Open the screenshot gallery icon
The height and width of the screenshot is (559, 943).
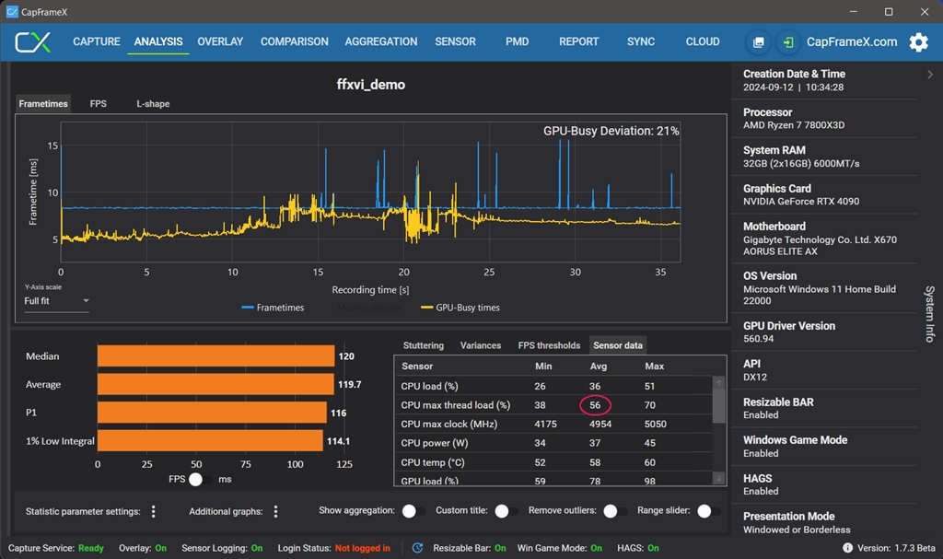coord(758,42)
